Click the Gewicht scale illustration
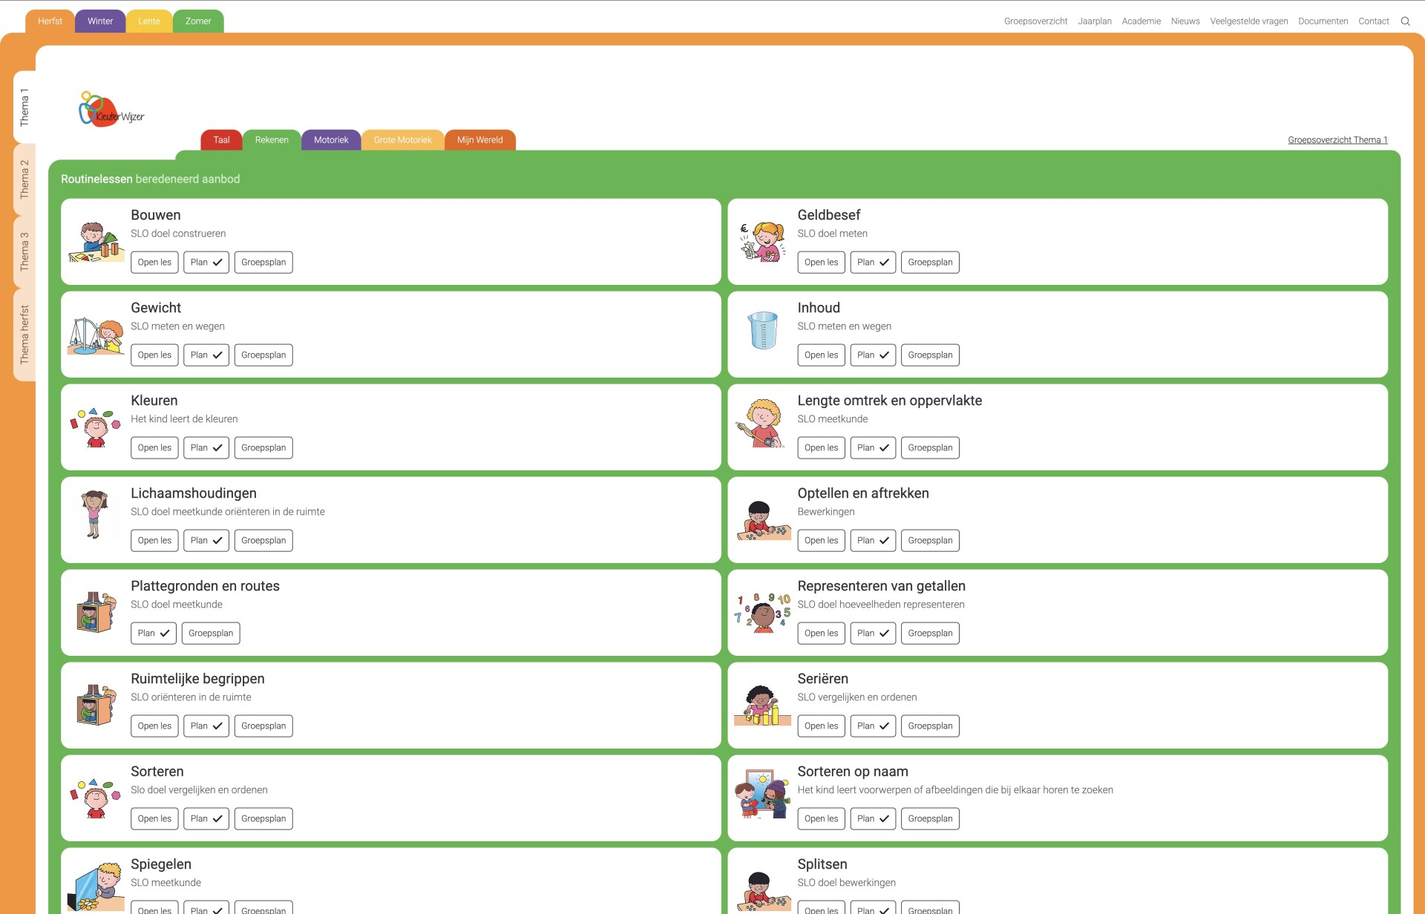 pyautogui.click(x=96, y=335)
